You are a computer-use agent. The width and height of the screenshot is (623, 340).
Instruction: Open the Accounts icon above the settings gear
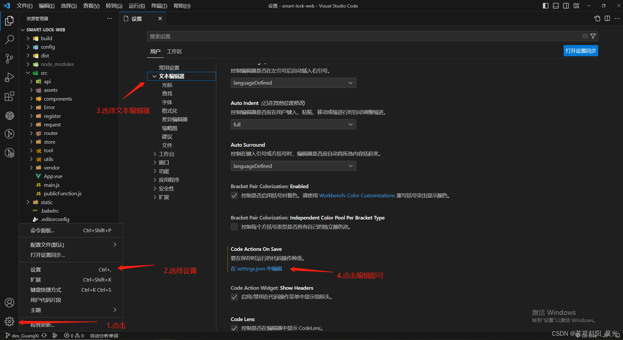pyautogui.click(x=9, y=302)
